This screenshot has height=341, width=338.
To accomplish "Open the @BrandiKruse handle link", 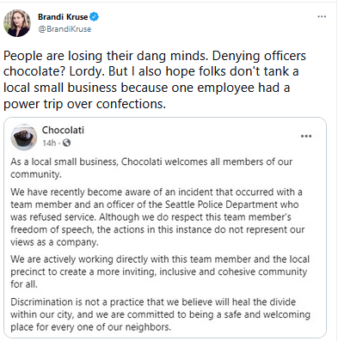I will coord(65,29).
